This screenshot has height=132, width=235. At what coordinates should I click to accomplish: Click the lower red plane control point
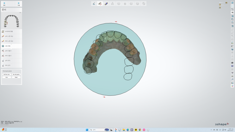pyautogui.click(x=104, y=97)
